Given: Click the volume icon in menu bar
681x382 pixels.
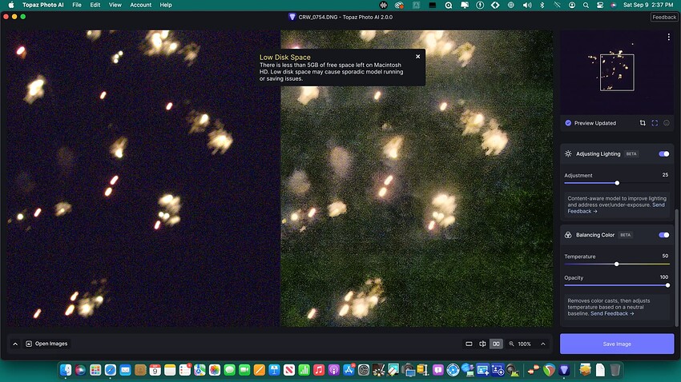Looking at the screenshot, I should click(x=527, y=6).
